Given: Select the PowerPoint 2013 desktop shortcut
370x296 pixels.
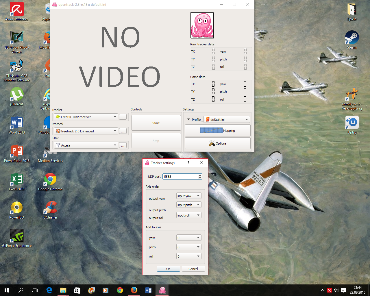Looking at the screenshot, I should (x=17, y=153).
